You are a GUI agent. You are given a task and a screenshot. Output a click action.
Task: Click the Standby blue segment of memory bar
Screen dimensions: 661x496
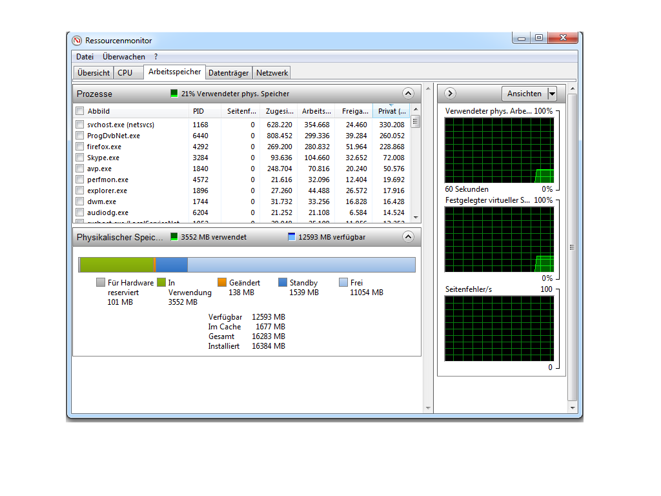tap(172, 265)
